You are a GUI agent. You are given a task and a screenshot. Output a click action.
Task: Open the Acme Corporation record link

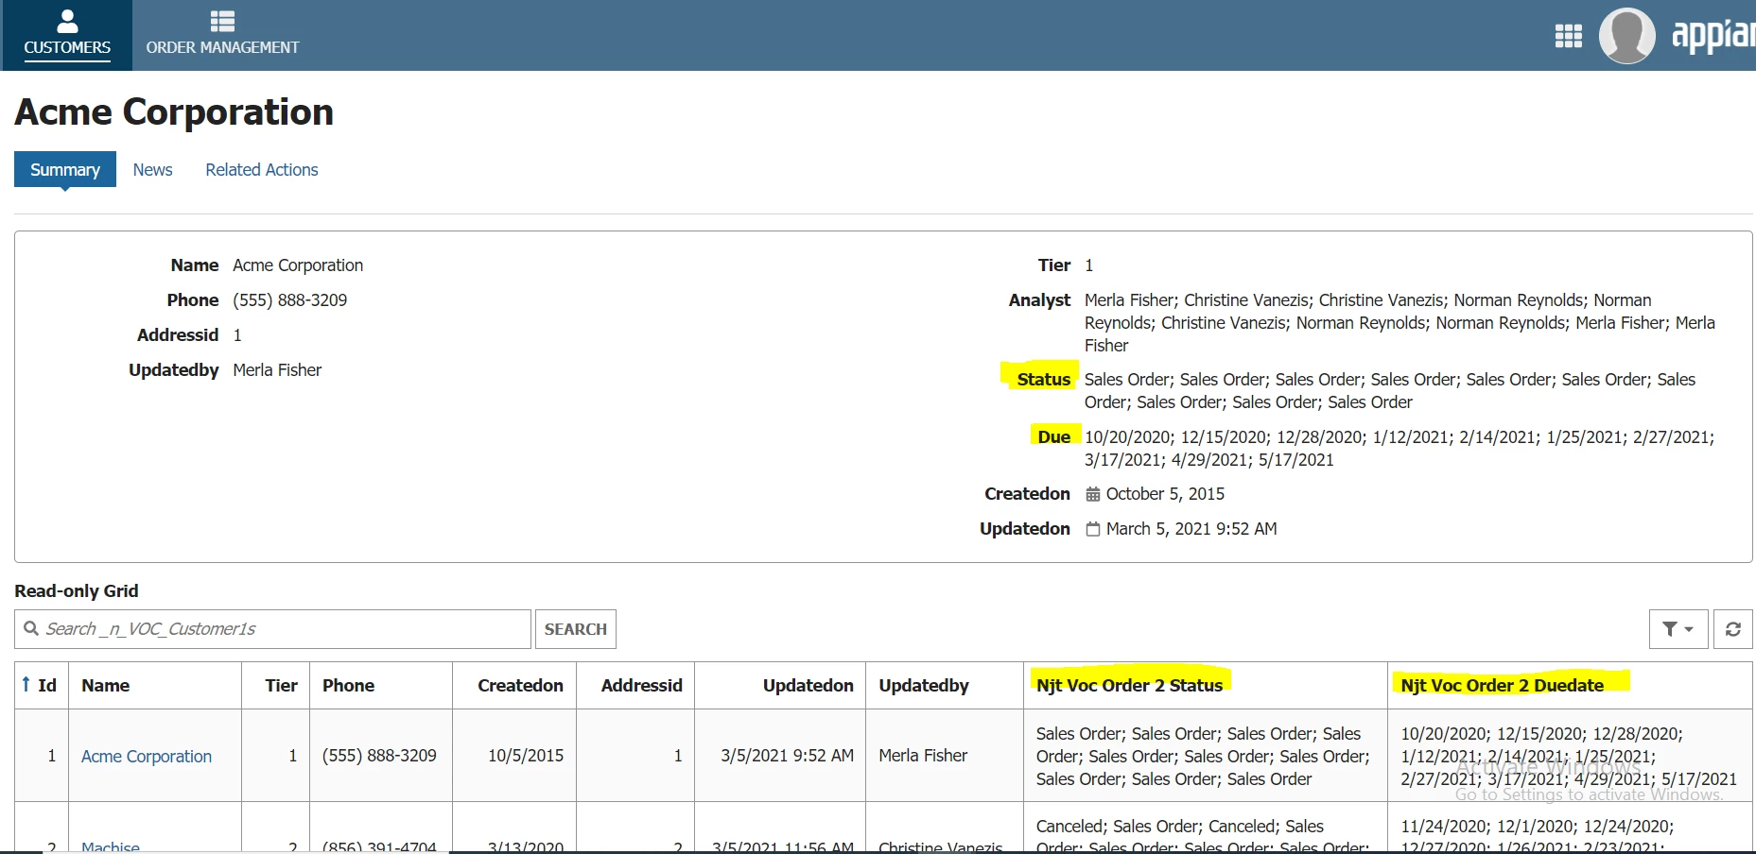[147, 756]
